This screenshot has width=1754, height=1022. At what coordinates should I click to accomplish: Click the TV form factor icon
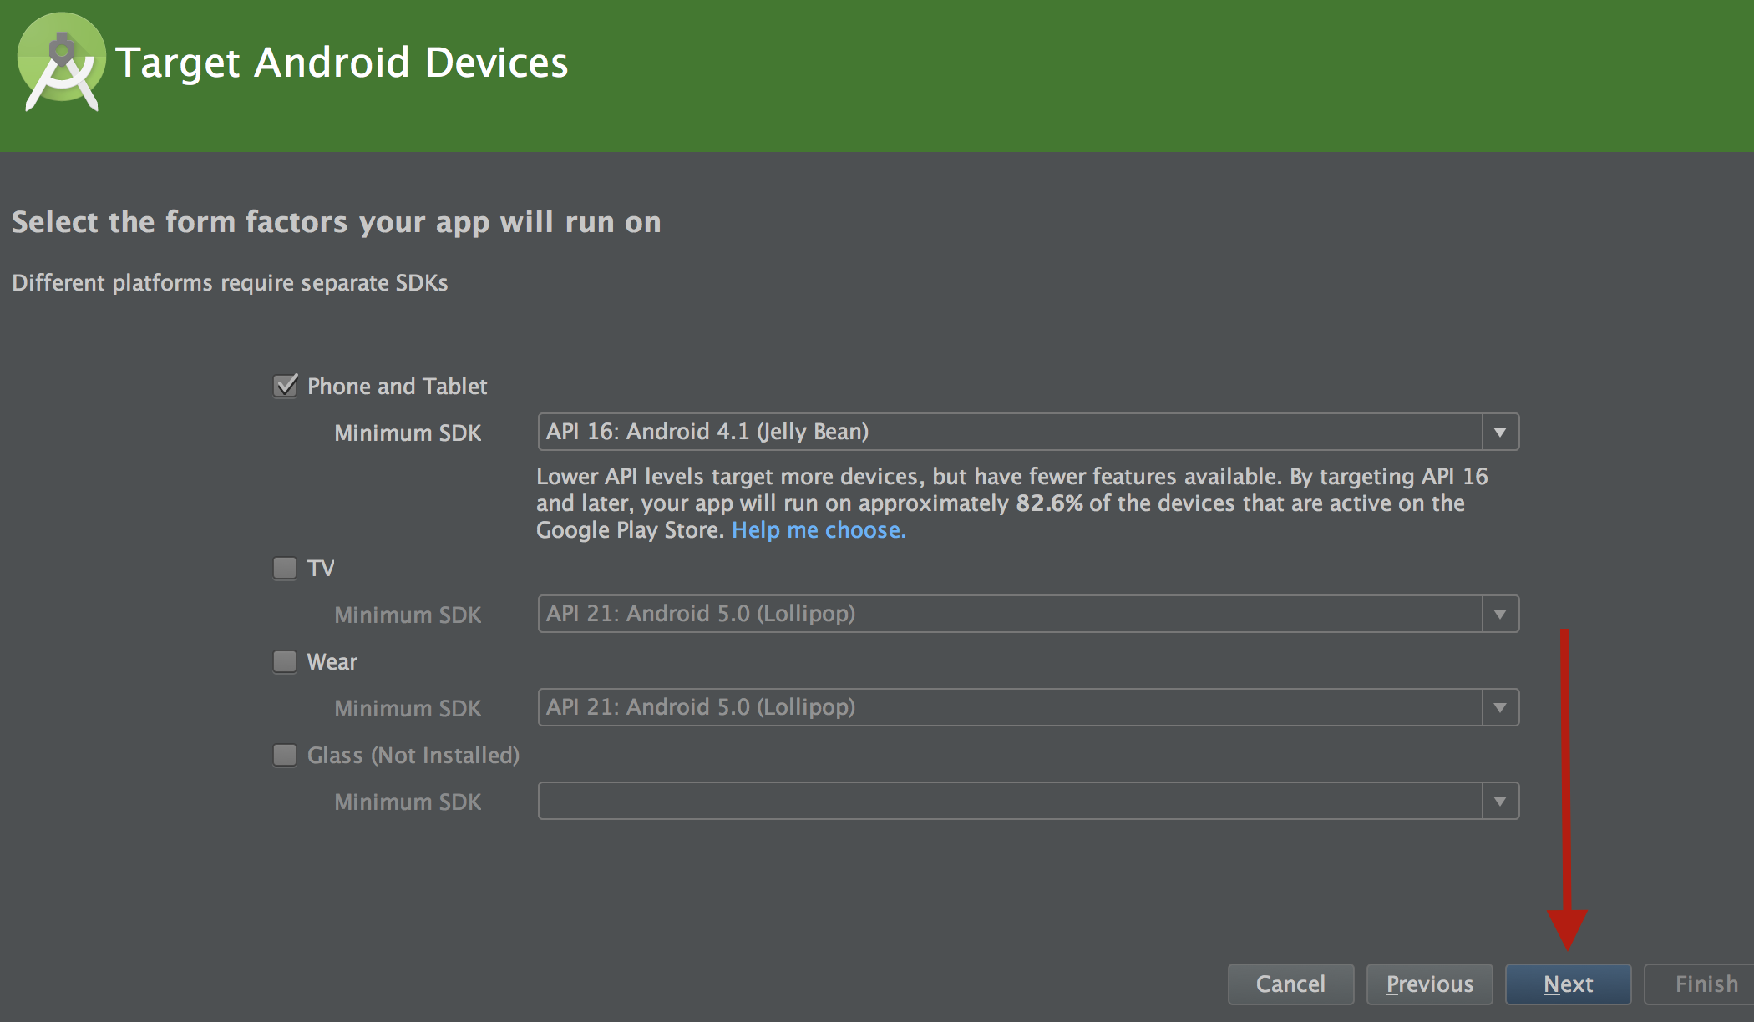coord(281,568)
